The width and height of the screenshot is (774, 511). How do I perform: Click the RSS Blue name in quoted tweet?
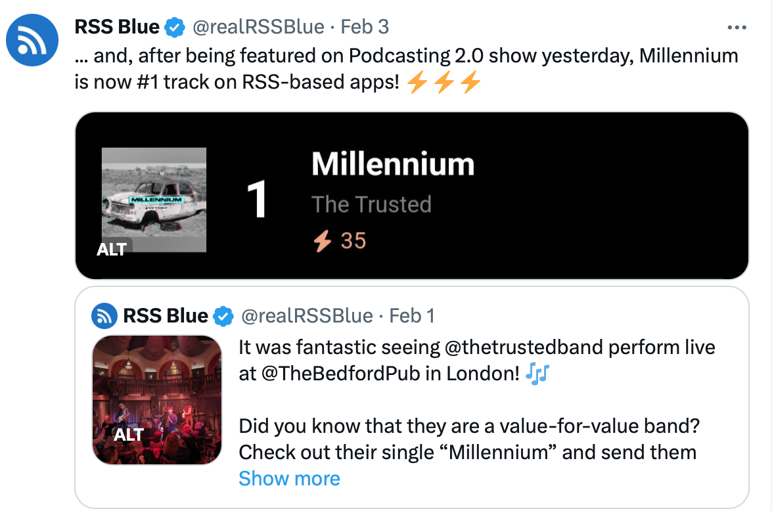click(x=165, y=316)
